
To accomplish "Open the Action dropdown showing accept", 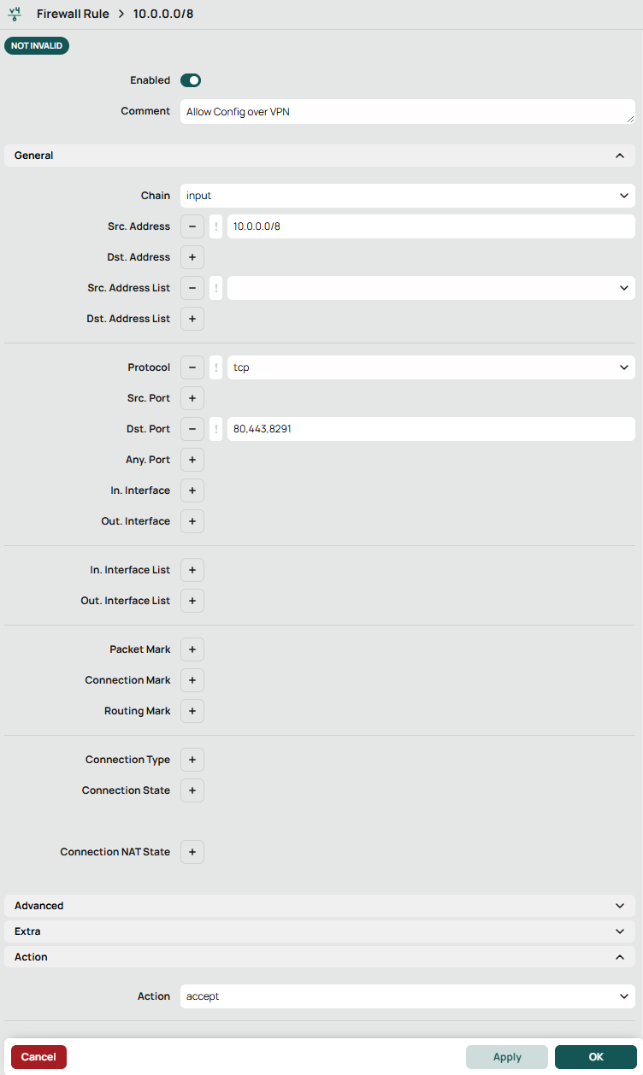I will coord(407,996).
